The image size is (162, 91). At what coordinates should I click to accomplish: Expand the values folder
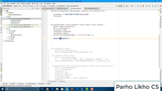[7, 39]
